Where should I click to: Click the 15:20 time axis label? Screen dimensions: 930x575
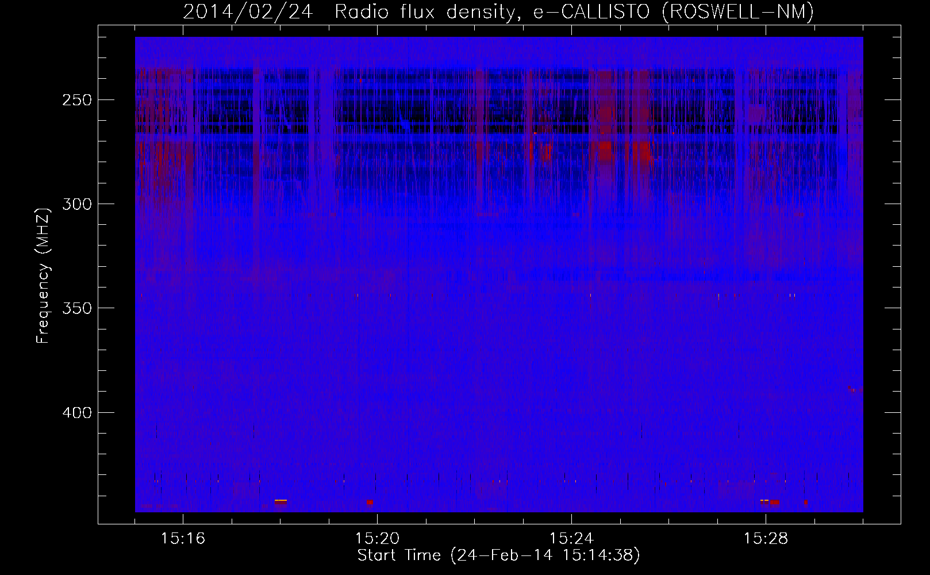377,538
